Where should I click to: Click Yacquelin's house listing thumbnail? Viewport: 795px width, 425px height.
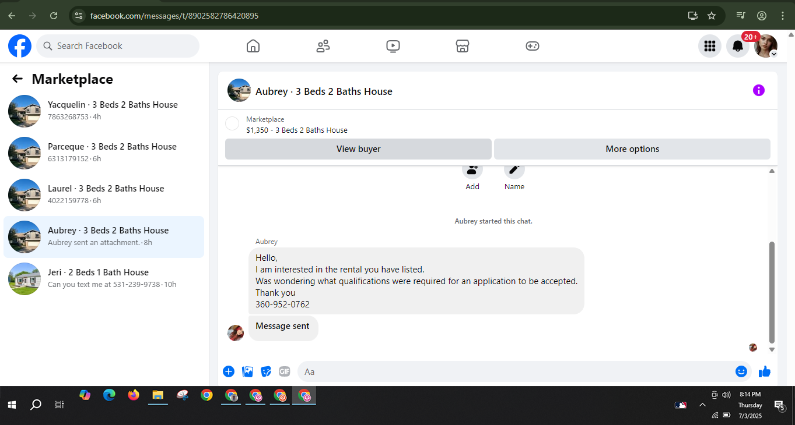coord(24,111)
